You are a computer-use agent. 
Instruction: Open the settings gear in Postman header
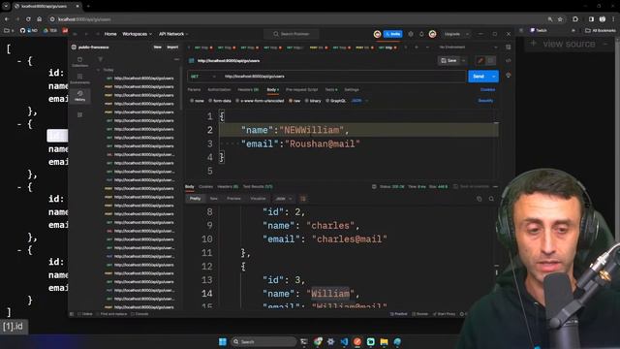(411, 34)
